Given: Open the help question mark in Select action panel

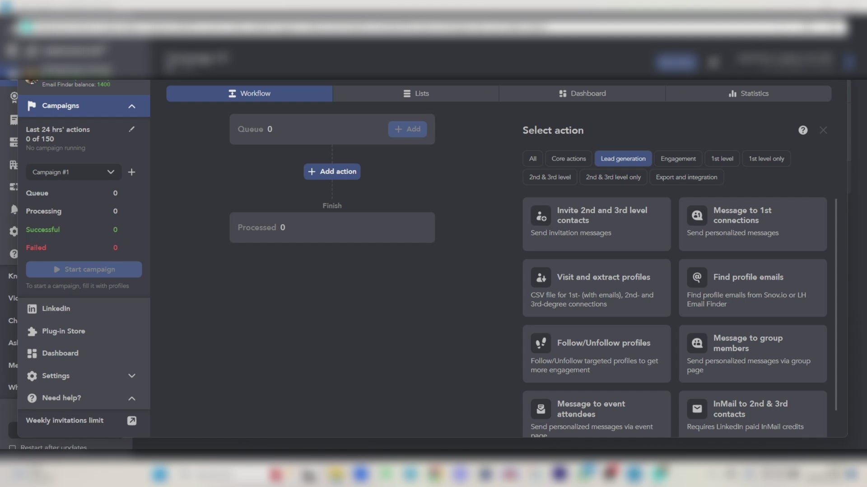Looking at the screenshot, I should coord(803,130).
